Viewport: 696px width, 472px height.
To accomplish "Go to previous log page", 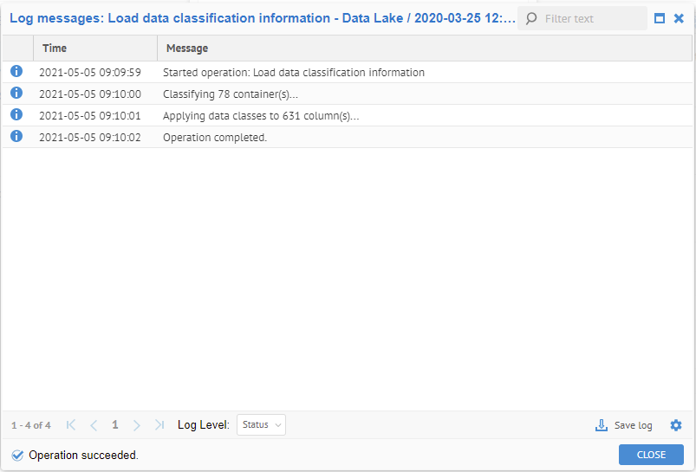I will click(94, 425).
